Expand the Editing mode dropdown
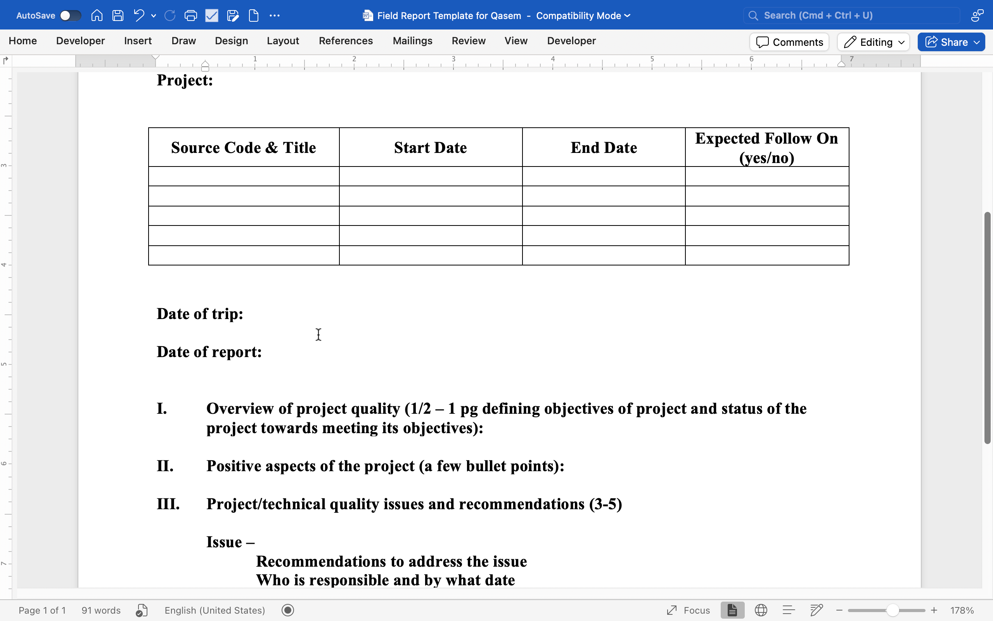The image size is (993, 621). (x=874, y=42)
